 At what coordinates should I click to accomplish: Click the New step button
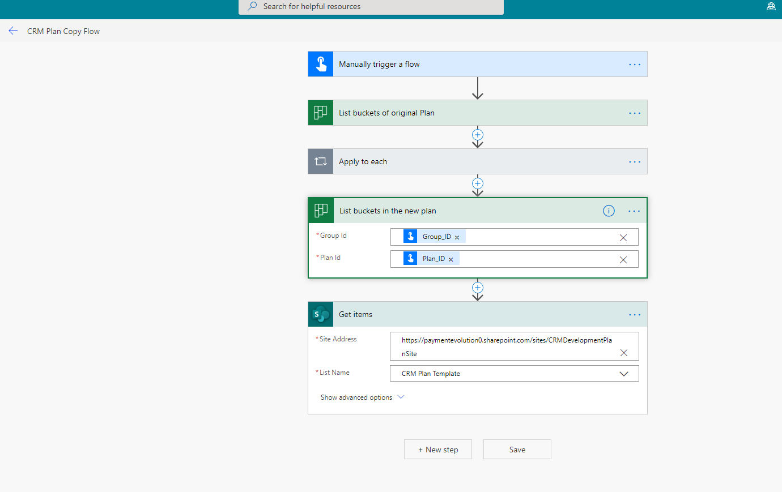pyautogui.click(x=437, y=450)
